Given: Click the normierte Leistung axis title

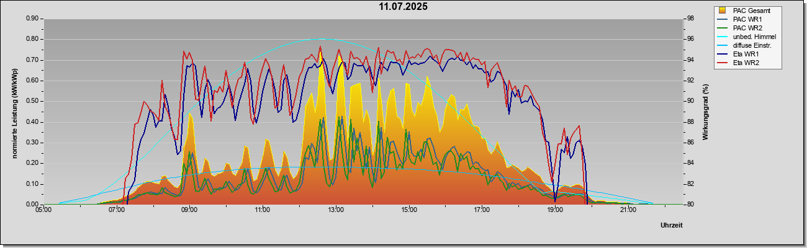Looking at the screenshot, I should pyautogui.click(x=15, y=112).
